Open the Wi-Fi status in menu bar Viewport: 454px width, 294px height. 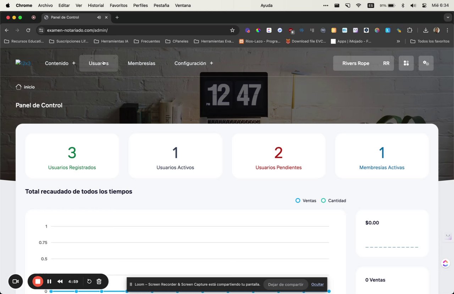(x=359, y=5)
